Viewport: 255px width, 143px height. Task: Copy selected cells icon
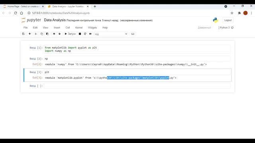pos(42,34)
